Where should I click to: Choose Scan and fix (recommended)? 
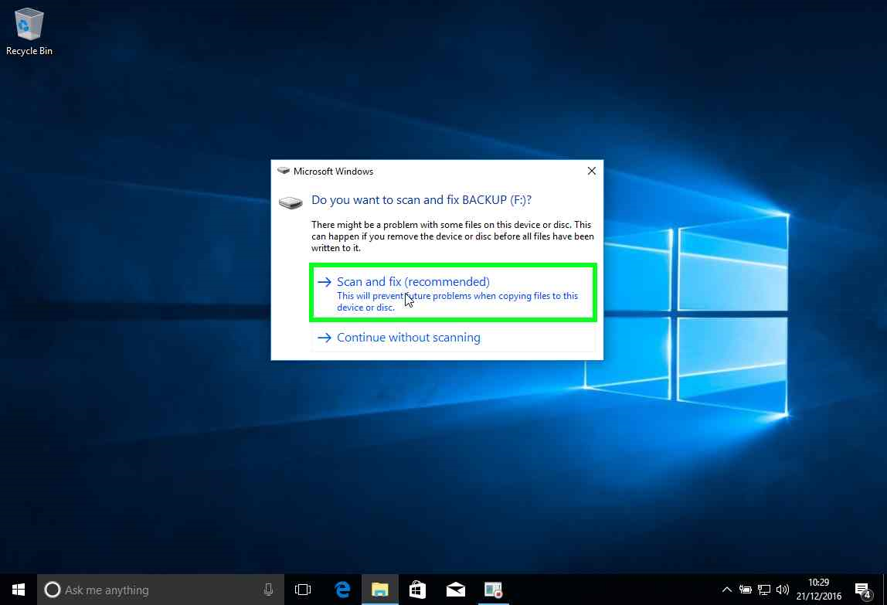click(453, 293)
